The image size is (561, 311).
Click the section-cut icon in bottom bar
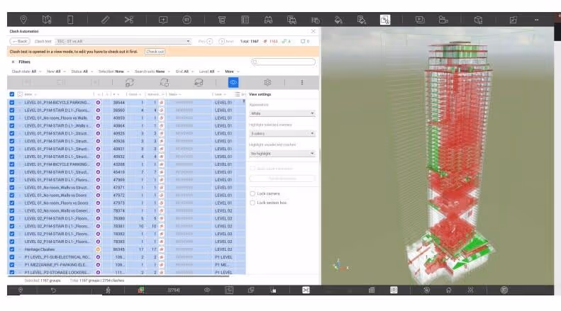(306, 290)
